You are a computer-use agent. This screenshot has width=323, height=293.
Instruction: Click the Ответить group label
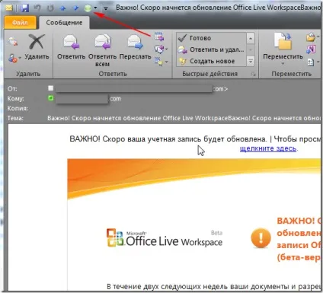113,74
